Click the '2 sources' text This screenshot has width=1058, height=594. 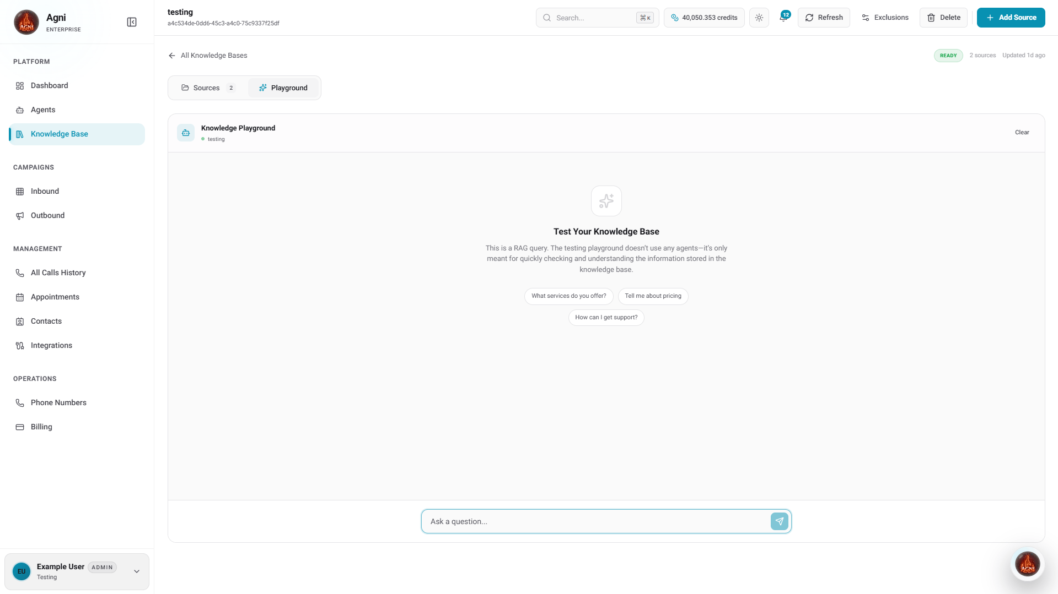pyautogui.click(x=982, y=56)
